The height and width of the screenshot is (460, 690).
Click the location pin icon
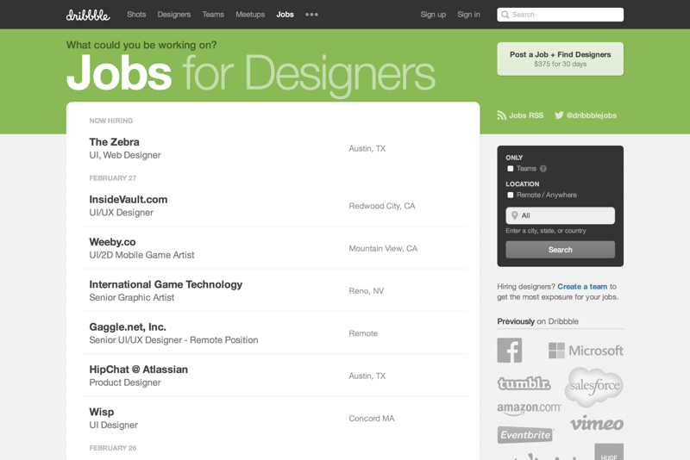(514, 215)
